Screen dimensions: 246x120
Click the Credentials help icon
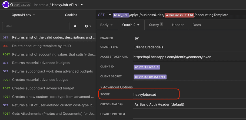pos(121,104)
